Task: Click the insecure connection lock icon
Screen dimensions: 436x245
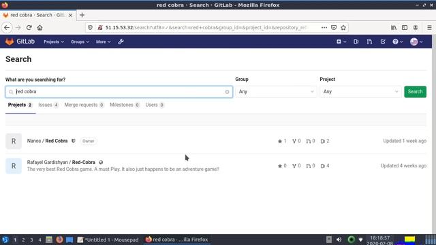Action: coord(100,27)
